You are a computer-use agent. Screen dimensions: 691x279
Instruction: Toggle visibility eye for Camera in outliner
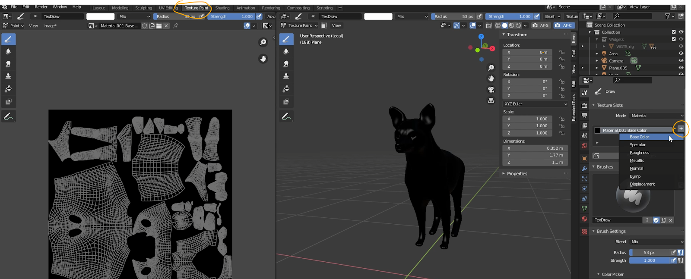681,61
